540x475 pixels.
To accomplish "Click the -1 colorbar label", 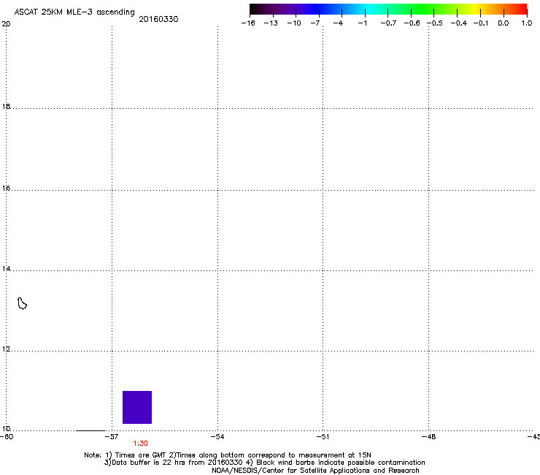I will (362, 23).
